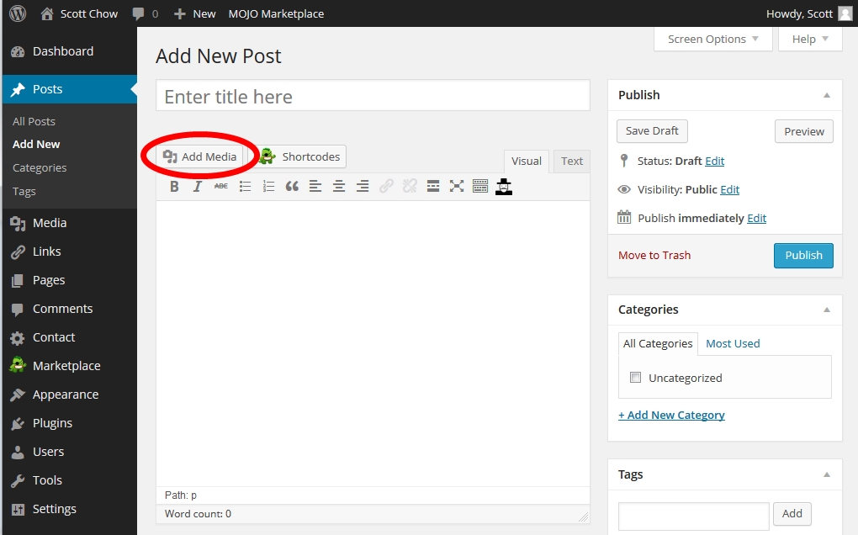Image resolution: width=858 pixels, height=535 pixels.
Task: Collapse the Publish panel
Action: [x=827, y=95]
